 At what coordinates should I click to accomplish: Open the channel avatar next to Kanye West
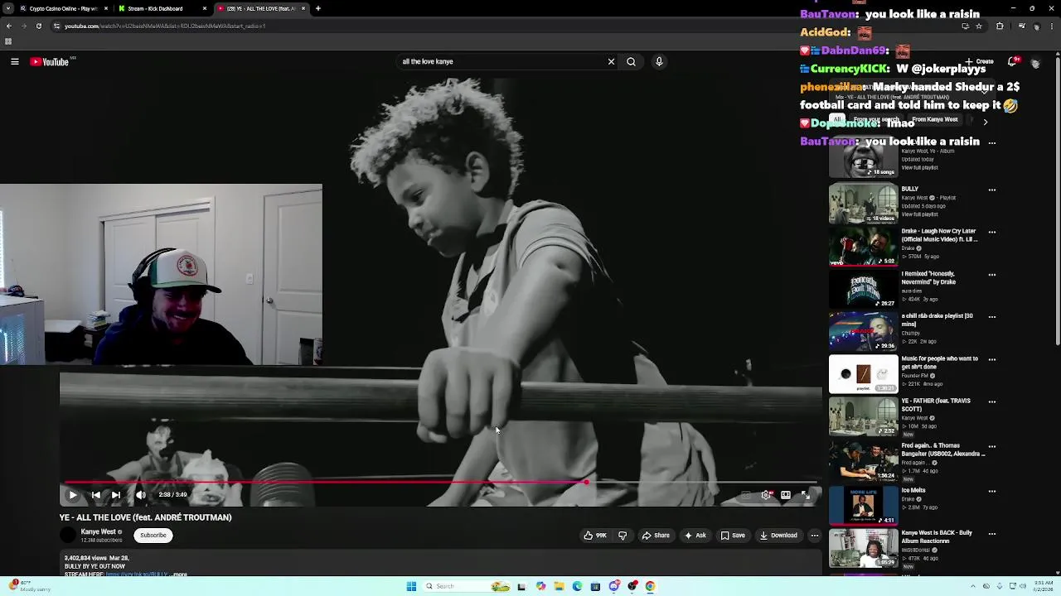(68, 536)
